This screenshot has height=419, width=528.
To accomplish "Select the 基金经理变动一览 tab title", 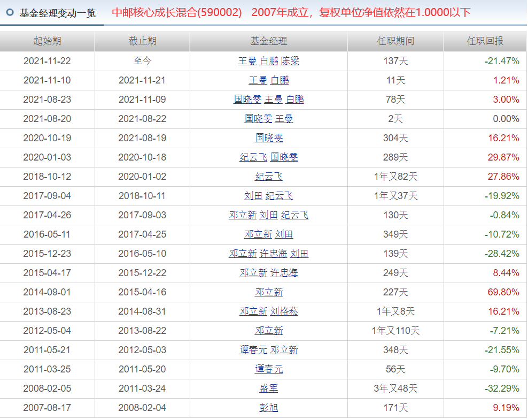I will pyautogui.click(x=58, y=13).
